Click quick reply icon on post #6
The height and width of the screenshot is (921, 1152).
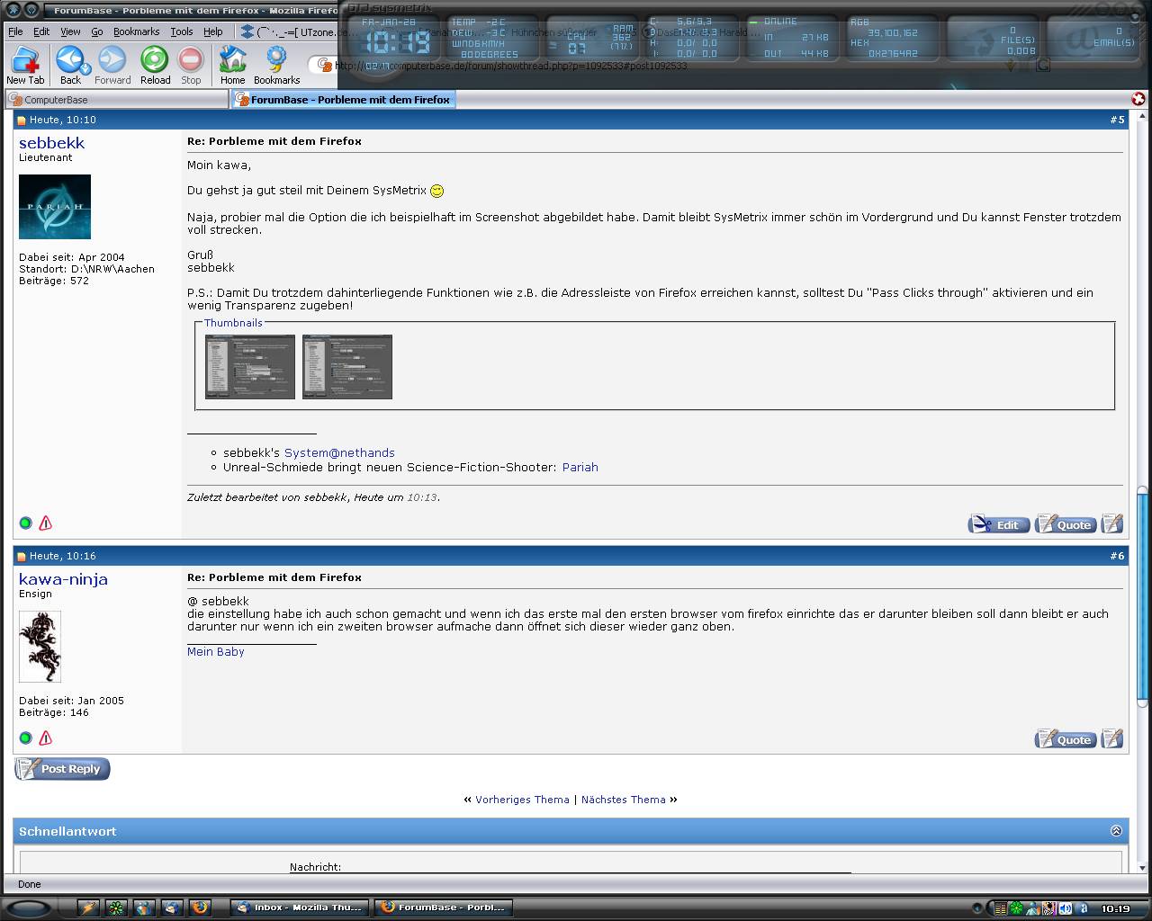[x=1112, y=738]
